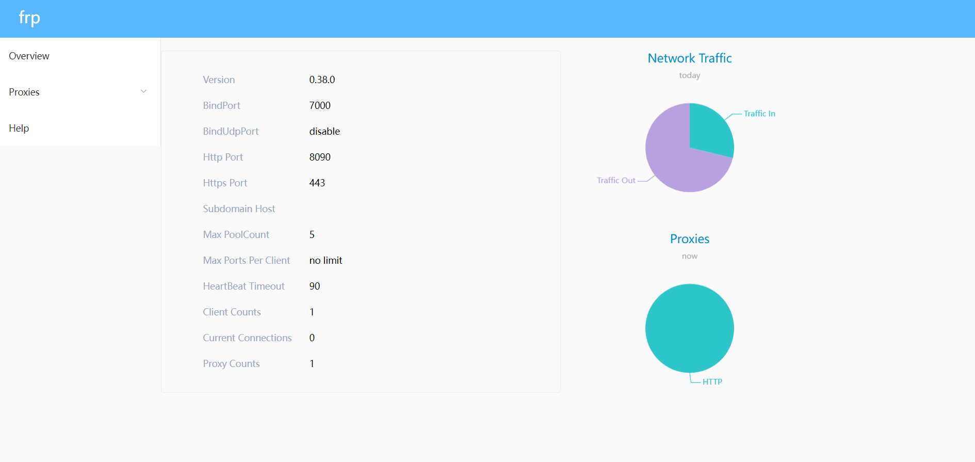This screenshot has height=462, width=975.
Task: Click the Current Connections label
Action: click(247, 338)
